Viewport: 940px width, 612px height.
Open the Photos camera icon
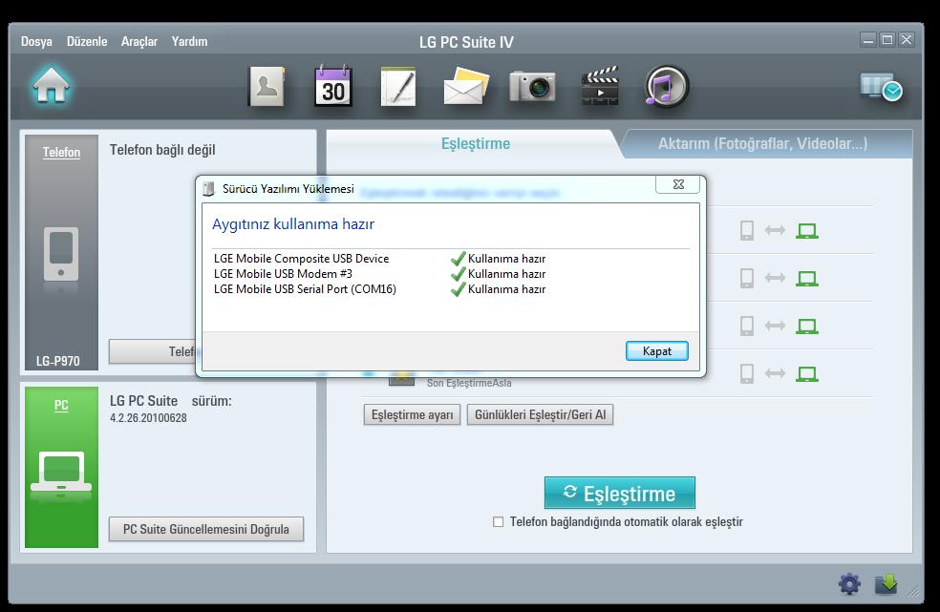tap(532, 86)
